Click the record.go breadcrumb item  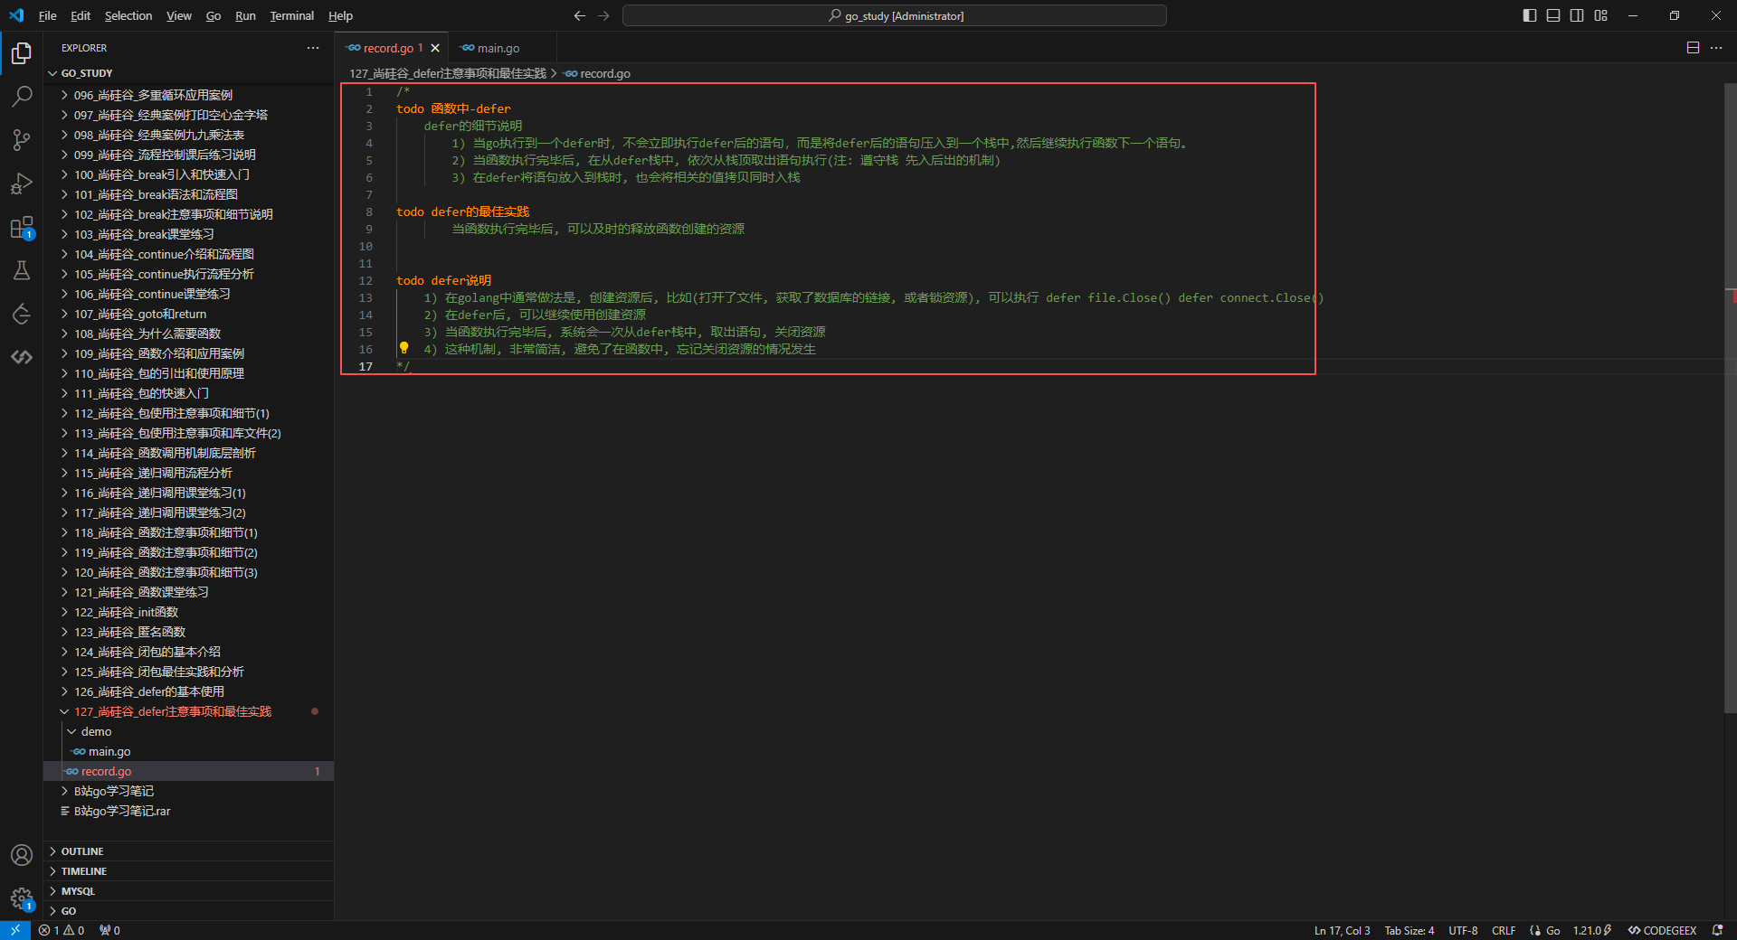pyautogui.click(x=597, y=73)
